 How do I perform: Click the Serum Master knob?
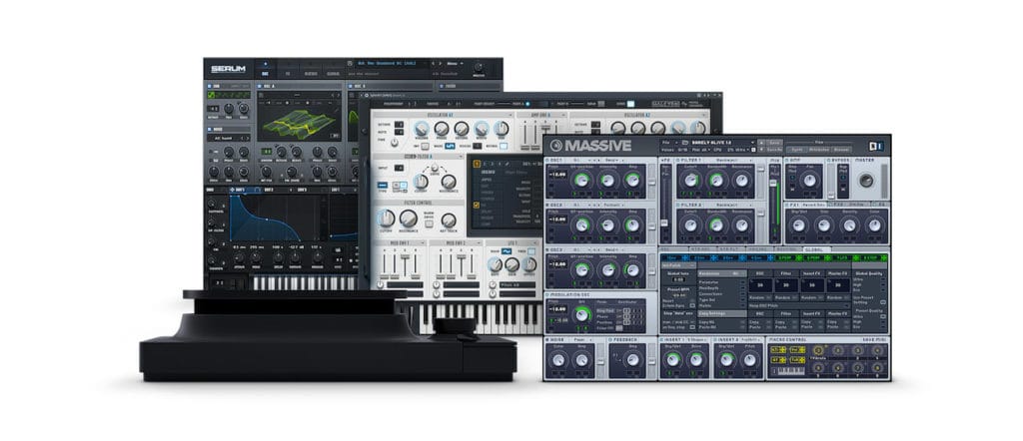pos(478,67)
